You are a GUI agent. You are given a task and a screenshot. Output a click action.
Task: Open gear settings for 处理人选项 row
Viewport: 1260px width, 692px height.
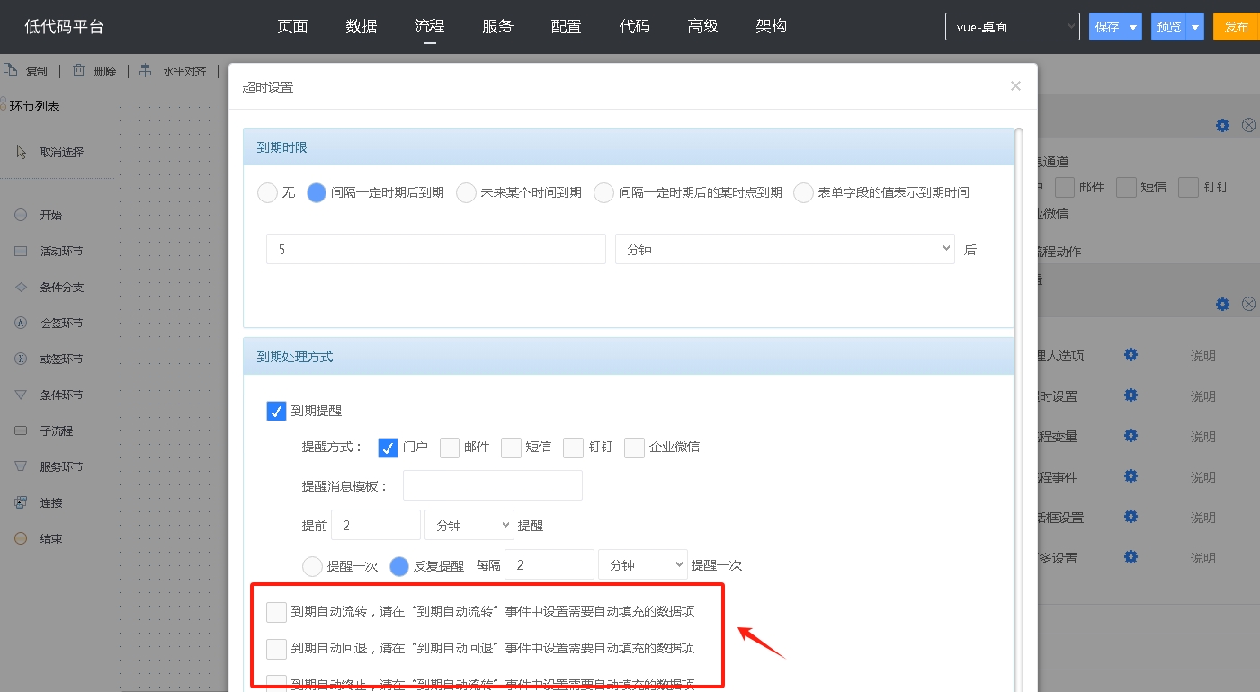click(x=1130, y=355)
